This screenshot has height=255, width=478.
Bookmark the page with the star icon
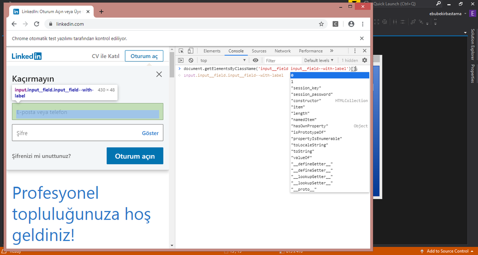click(321, 24)
